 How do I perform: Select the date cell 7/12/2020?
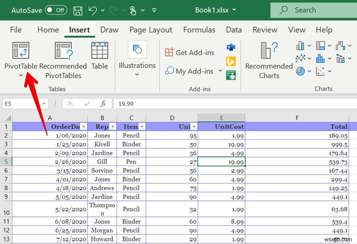coord(50,239)
